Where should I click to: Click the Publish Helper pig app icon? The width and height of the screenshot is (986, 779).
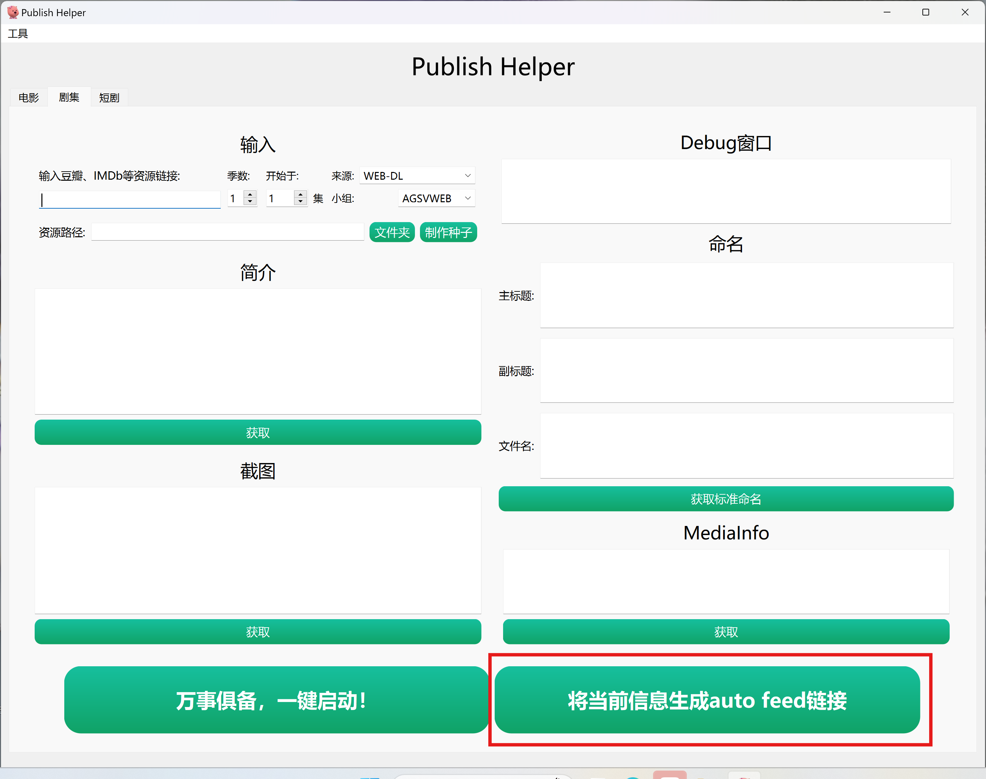tap(13, 12)
